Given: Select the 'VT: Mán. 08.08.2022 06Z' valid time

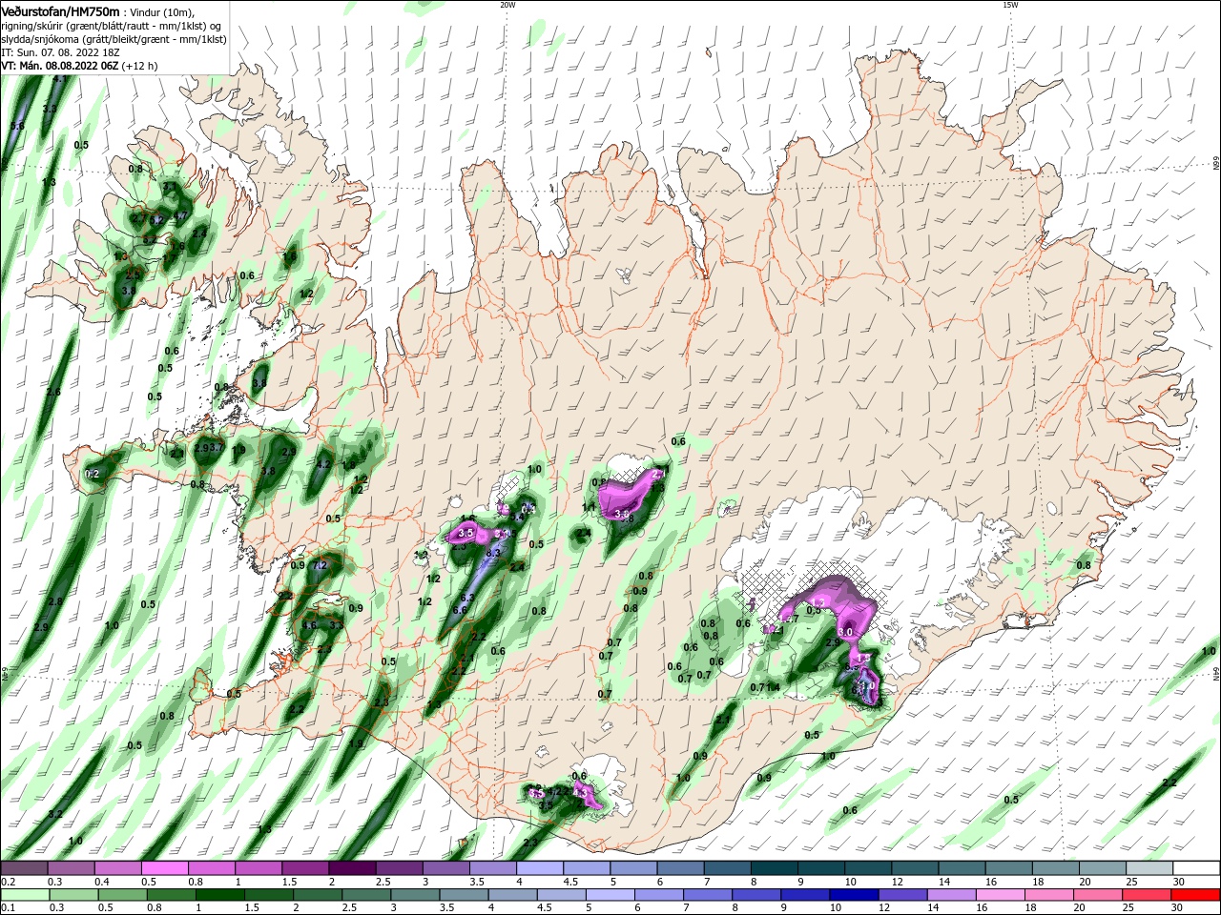Looking at the screenshot, I should pyautogui.click(x=61, y=66).
